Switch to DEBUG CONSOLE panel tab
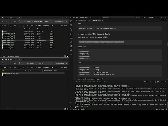The height and width of the screenshot is (126, 168). tap(91, 82)
